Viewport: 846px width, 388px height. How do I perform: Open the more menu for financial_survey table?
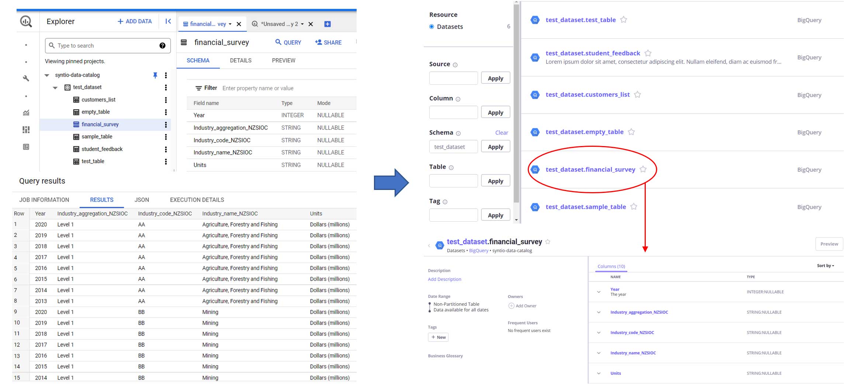point(166,125)
